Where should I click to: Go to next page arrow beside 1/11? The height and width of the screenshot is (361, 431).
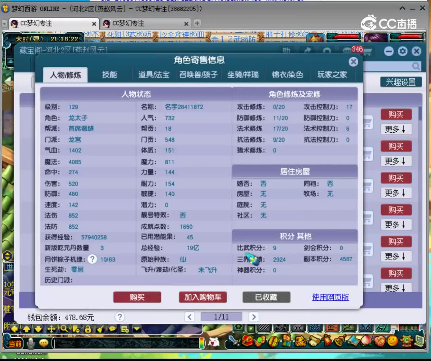(254, 317)
